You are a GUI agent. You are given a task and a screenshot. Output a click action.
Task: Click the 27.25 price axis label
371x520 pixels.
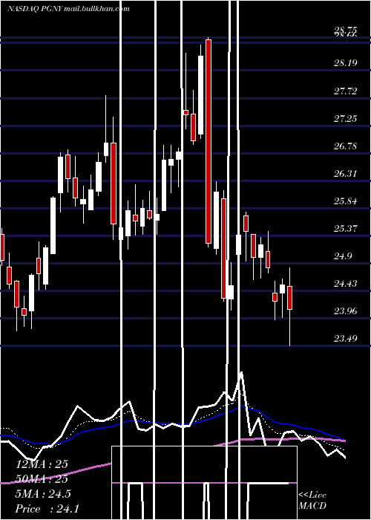[x=346, y=118]
